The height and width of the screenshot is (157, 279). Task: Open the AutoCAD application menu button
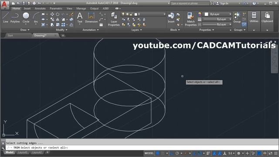5,5
